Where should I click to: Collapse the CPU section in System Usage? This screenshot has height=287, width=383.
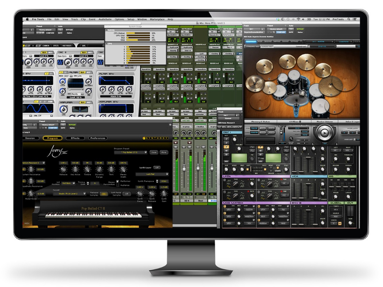pyautogui.click(x=107, y=44)
